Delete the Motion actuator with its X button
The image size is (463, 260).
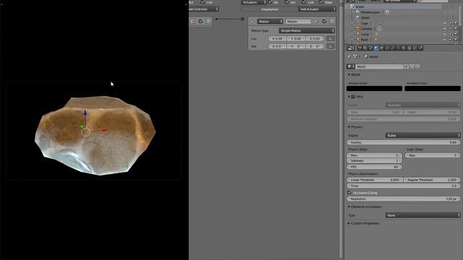coord(332,21)
